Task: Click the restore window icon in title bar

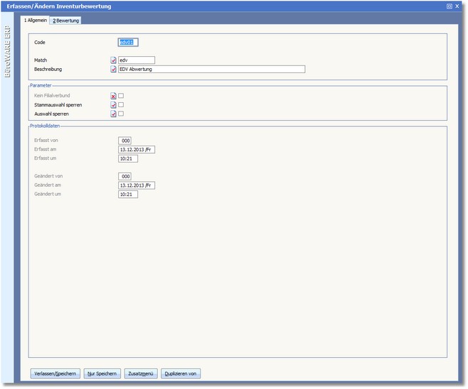Action: [450, 6]
